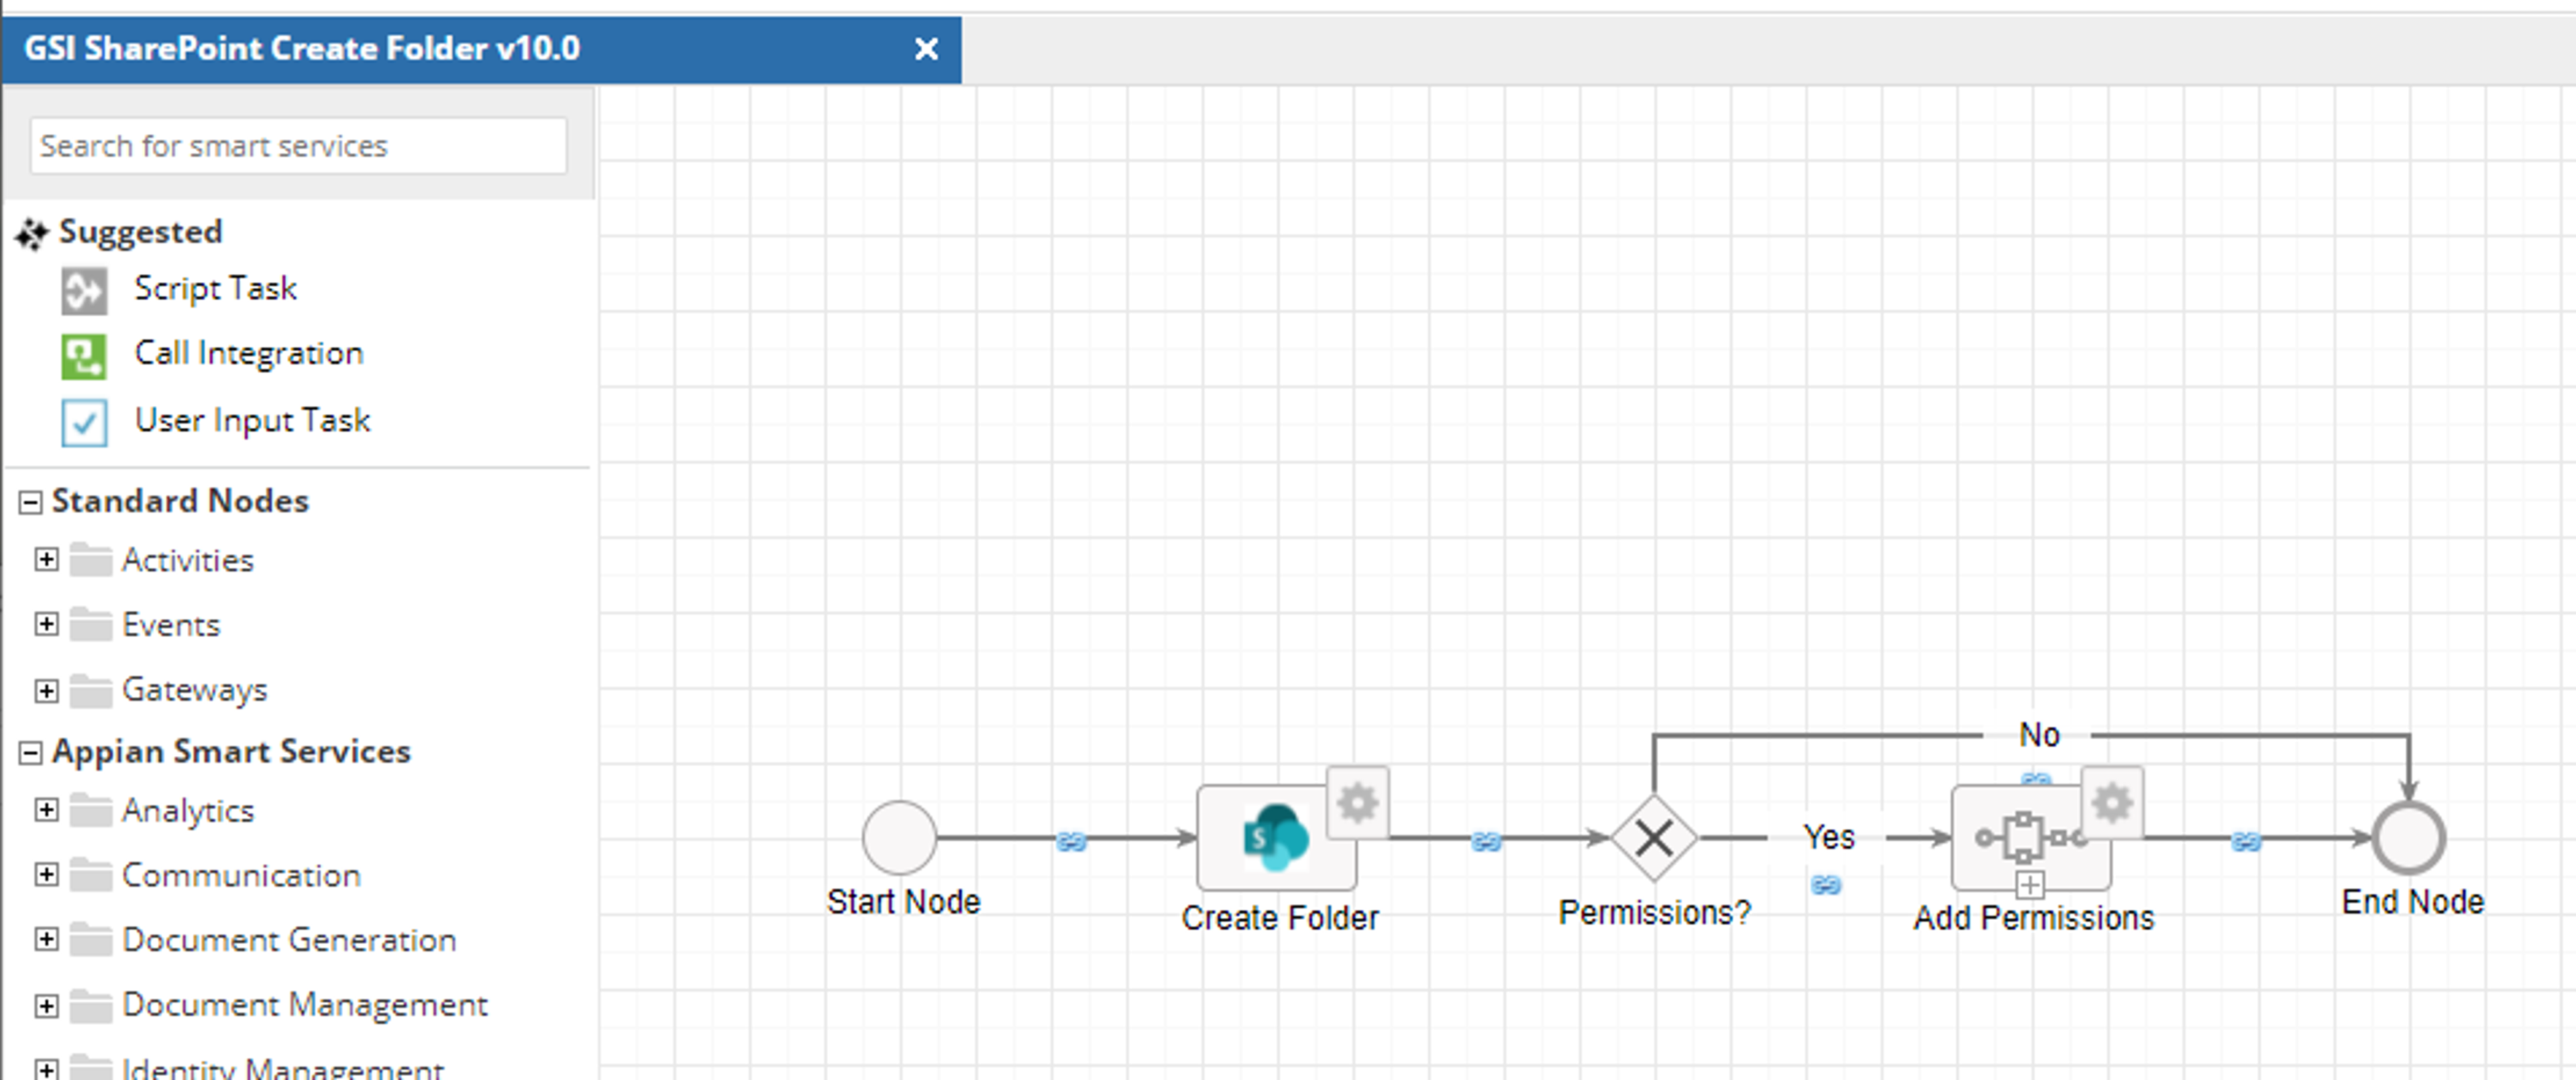
Task: Expand the Analytics folder
Action: pyautogui.click(x=46, y=809)
